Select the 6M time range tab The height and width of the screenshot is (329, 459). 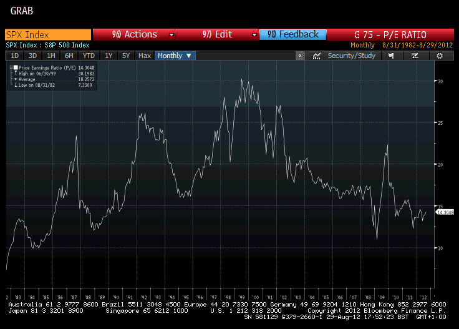(69, 56)
